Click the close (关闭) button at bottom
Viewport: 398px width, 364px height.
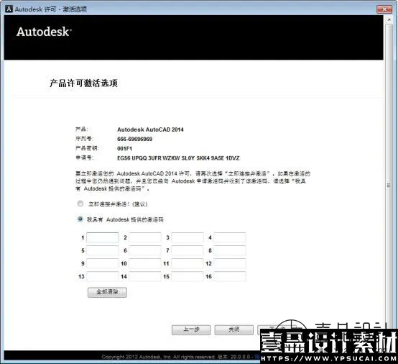(233, 329)
